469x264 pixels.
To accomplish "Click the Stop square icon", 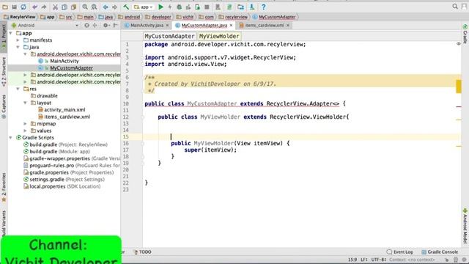I will 207,7.
